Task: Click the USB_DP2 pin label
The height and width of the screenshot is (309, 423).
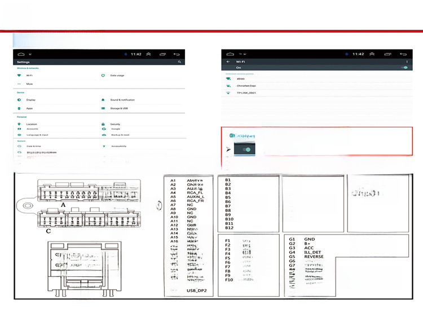Action: 197,290
